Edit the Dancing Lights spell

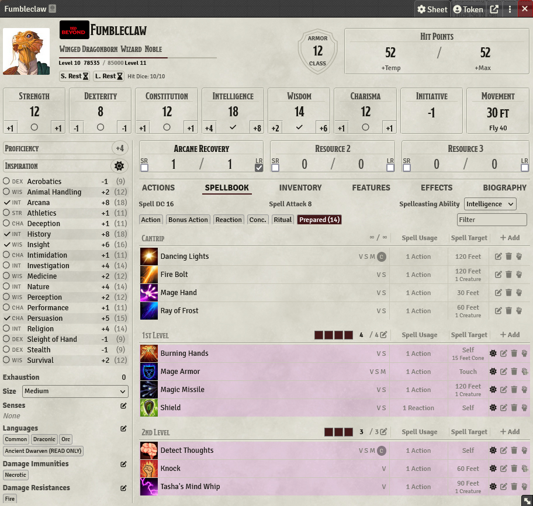(498, 257)
